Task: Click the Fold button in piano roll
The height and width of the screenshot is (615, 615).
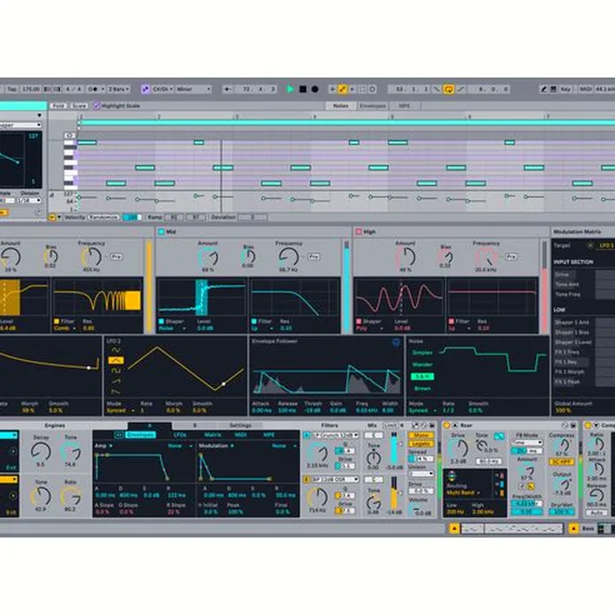Action: click(58, 106)
